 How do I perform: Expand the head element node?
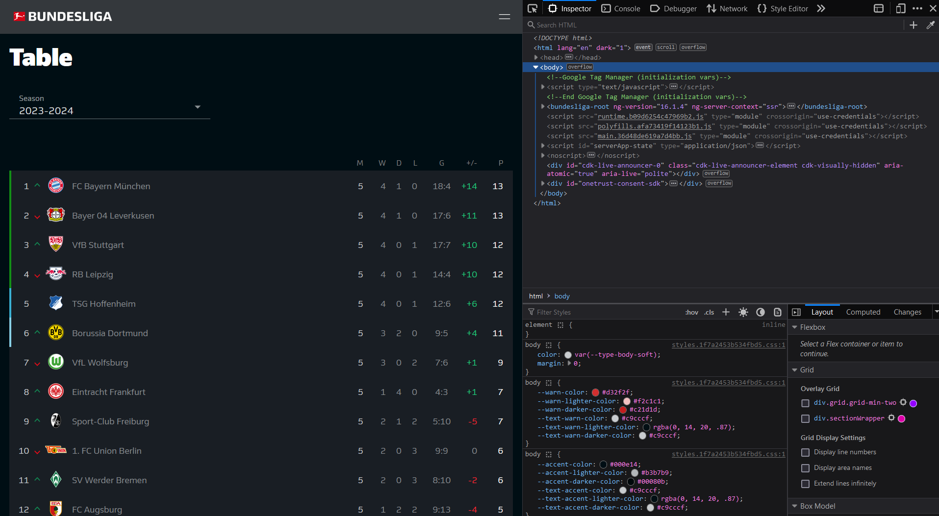coord(536,57)
